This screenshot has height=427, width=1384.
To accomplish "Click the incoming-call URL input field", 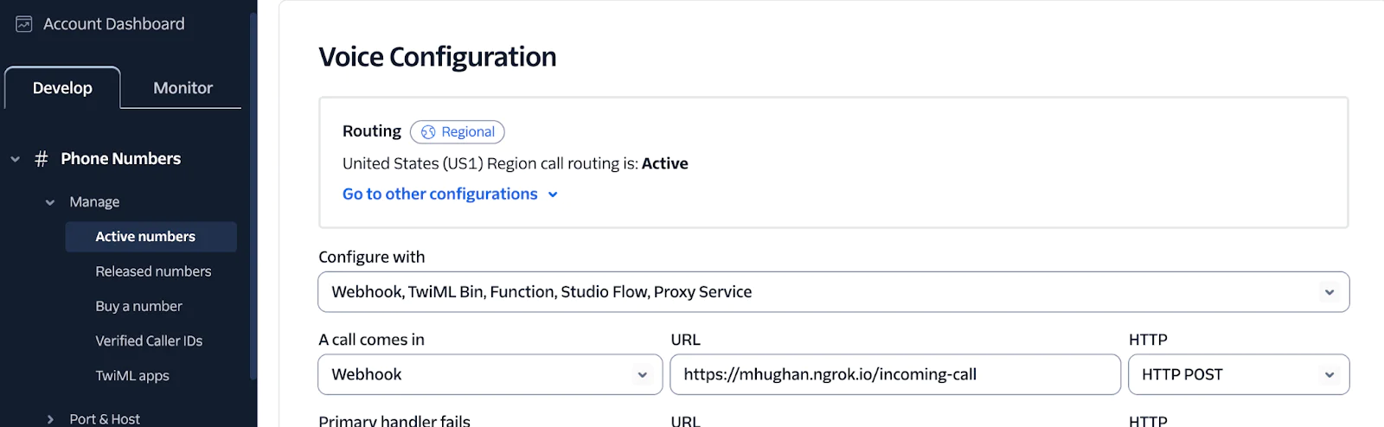I will pyautogui.click(x=895, y=374).
